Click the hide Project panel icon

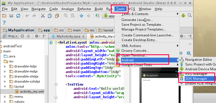(x=45, y=36)
